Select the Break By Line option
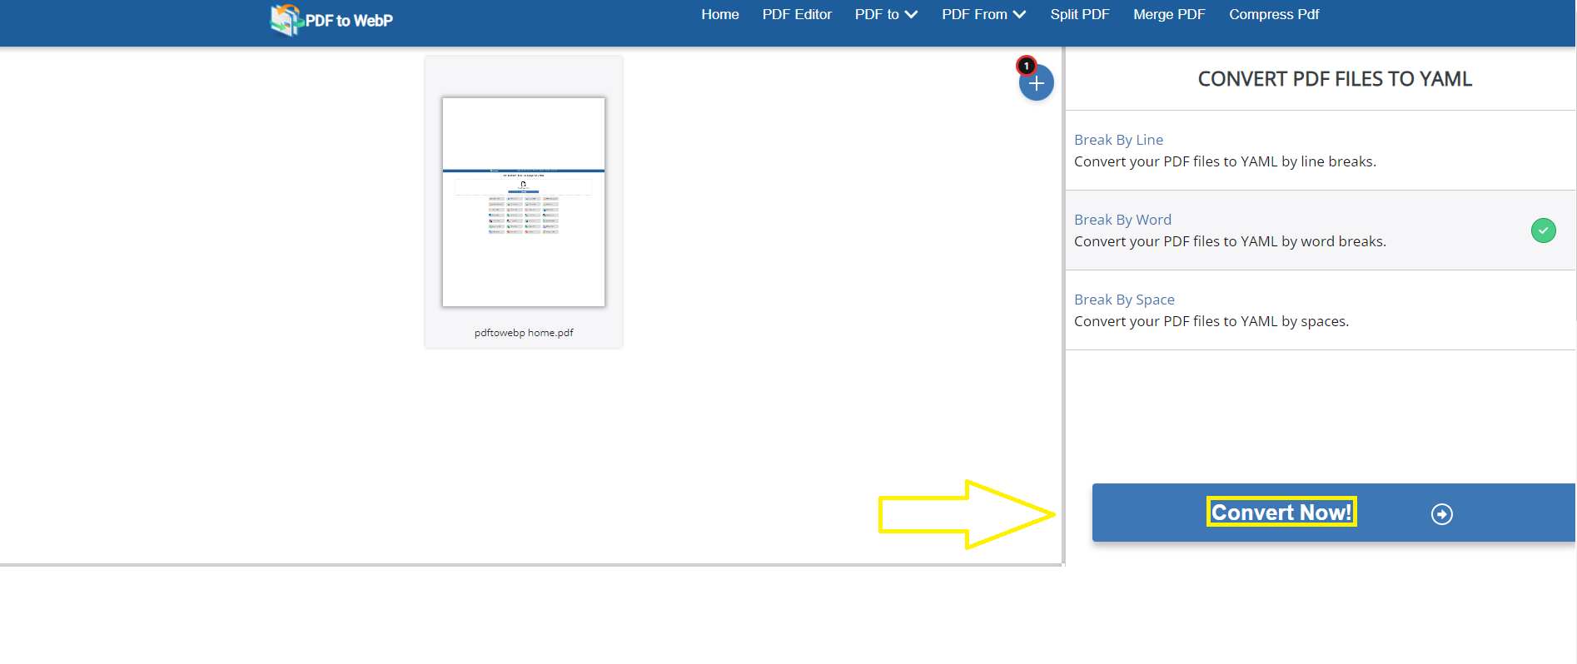 (x=1321, y=151)
